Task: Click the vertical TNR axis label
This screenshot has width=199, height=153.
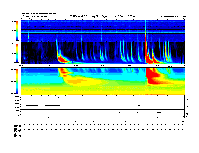Action: 20,85
